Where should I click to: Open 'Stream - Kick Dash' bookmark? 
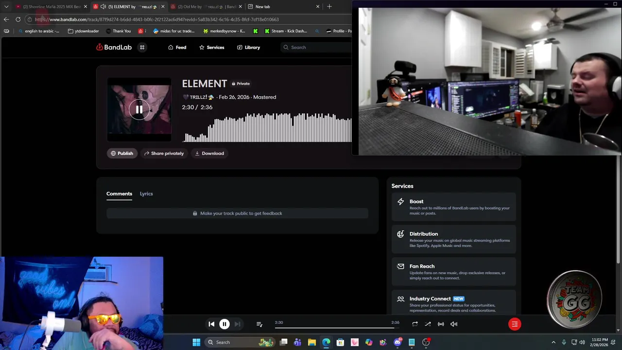tap(286, 31)
